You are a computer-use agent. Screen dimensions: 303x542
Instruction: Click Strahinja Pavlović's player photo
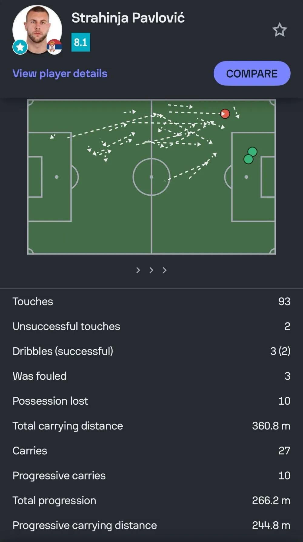coord(37,29)
